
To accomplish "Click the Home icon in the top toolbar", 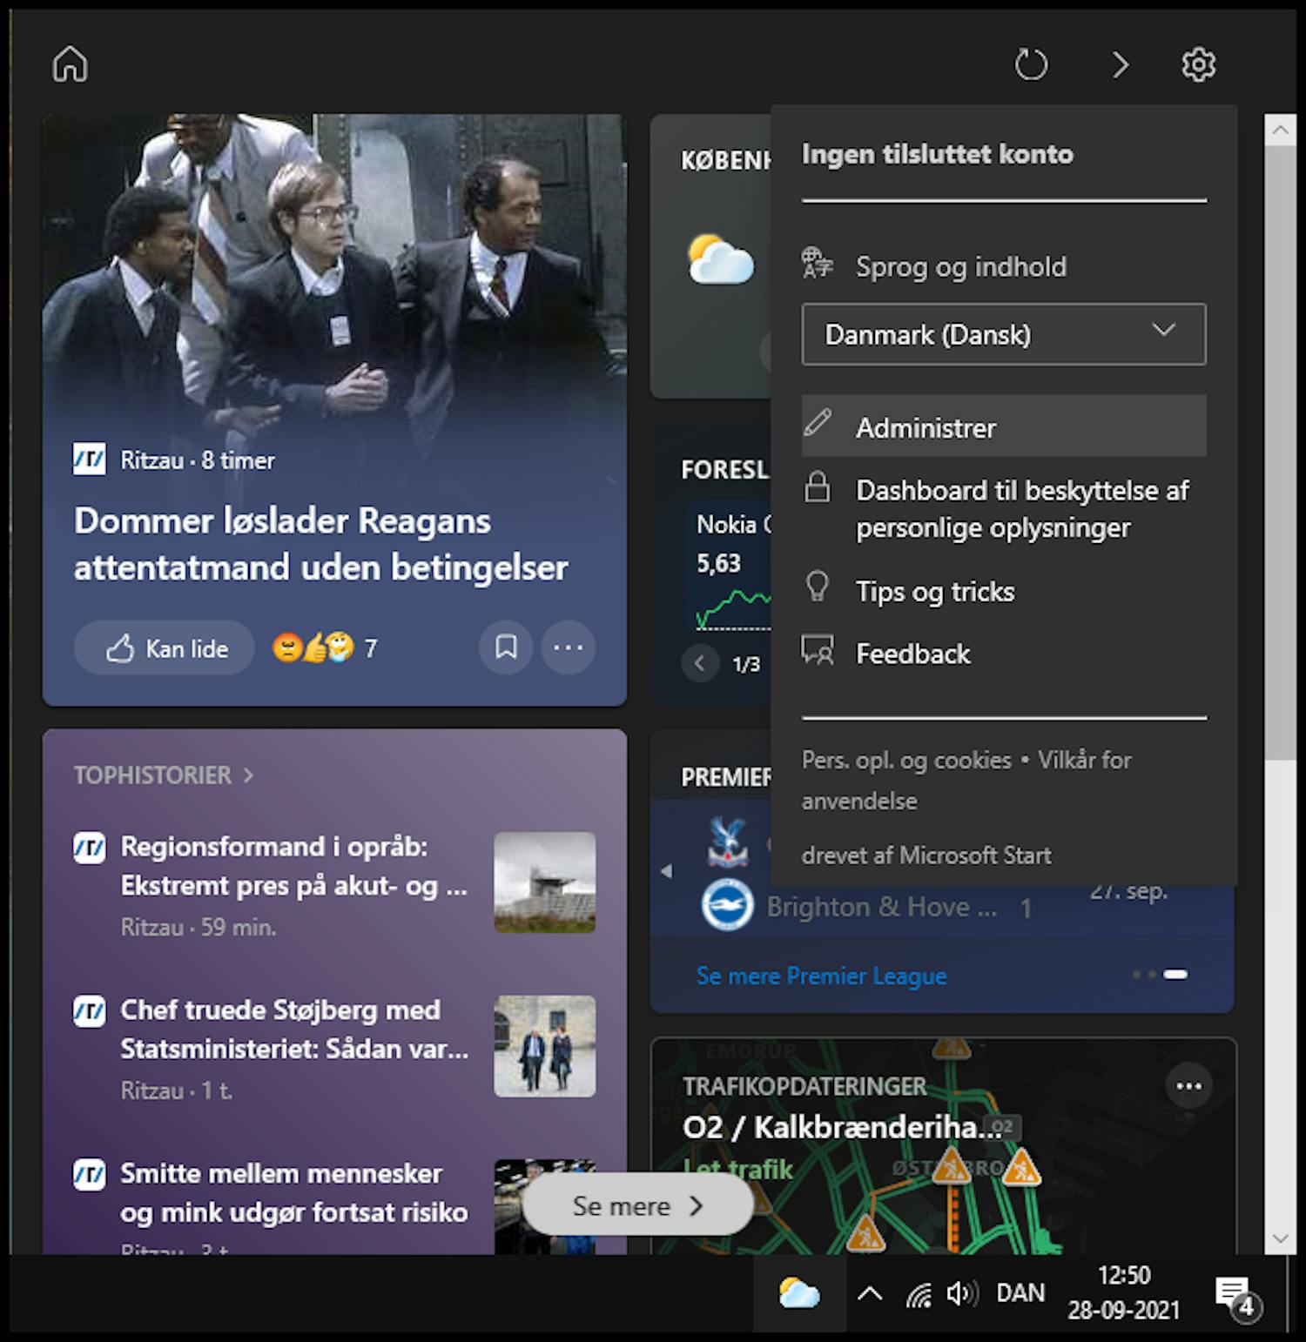I will click(x=70, y=64).
